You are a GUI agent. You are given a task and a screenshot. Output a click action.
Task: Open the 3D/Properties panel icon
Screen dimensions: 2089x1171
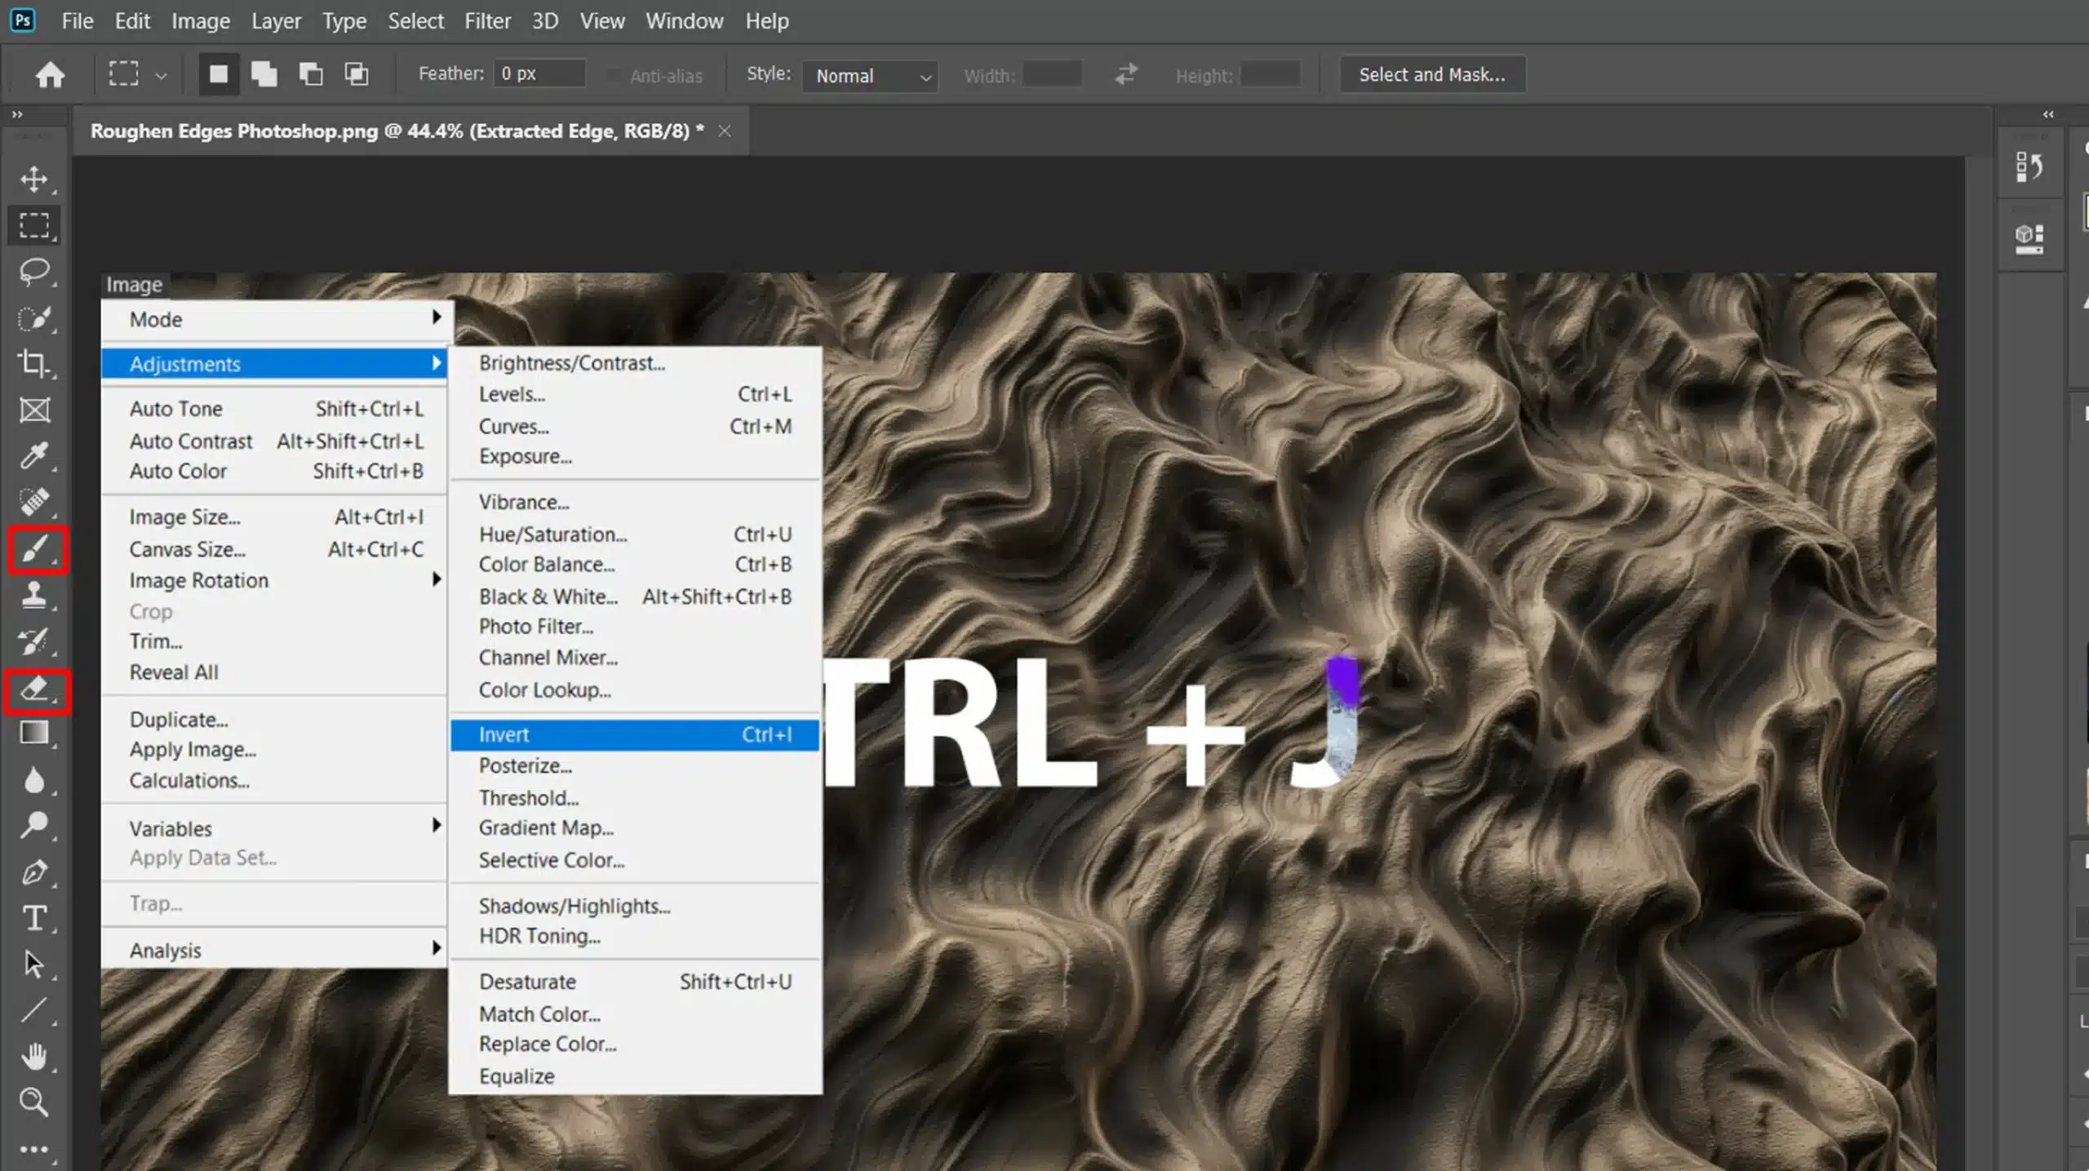click(2029, 239)
